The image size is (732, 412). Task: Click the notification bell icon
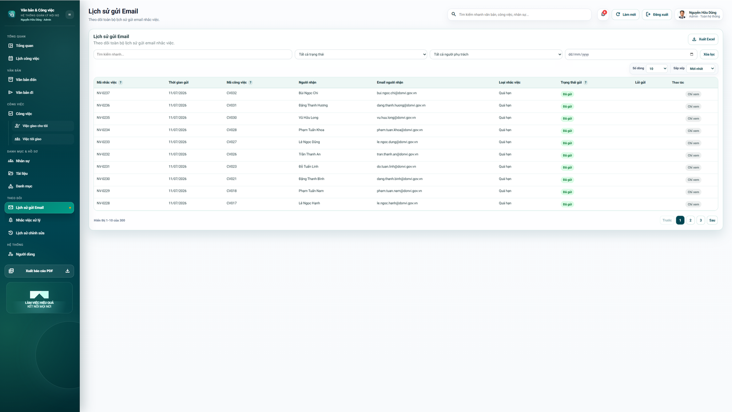603,14
